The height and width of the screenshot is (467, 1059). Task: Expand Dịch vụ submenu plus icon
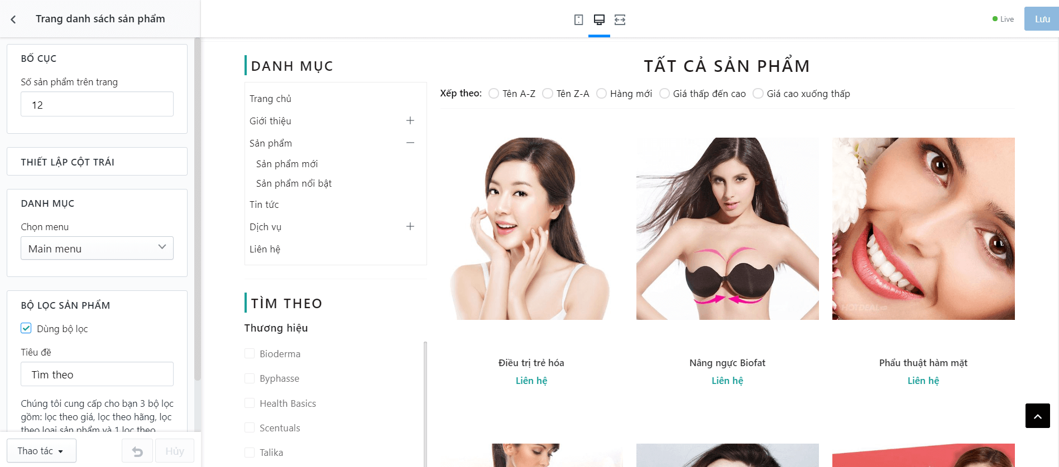pyautogui.click(x=410, y=226)
